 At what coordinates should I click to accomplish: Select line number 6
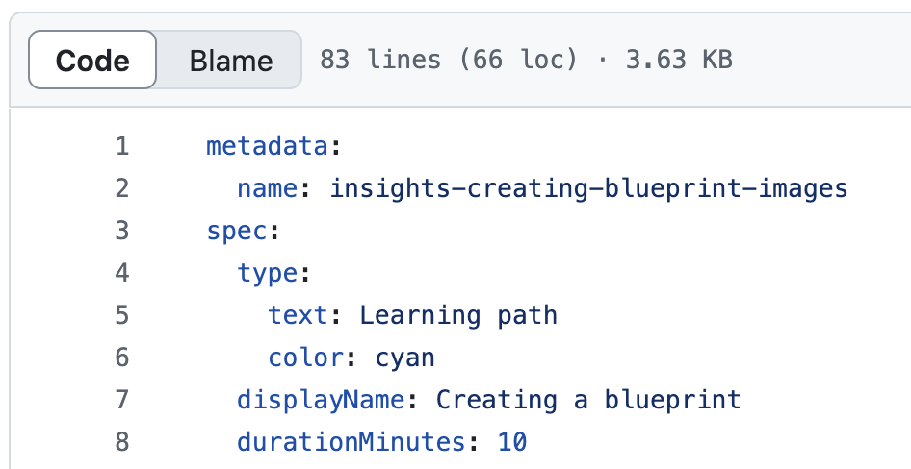click(121, 358)
